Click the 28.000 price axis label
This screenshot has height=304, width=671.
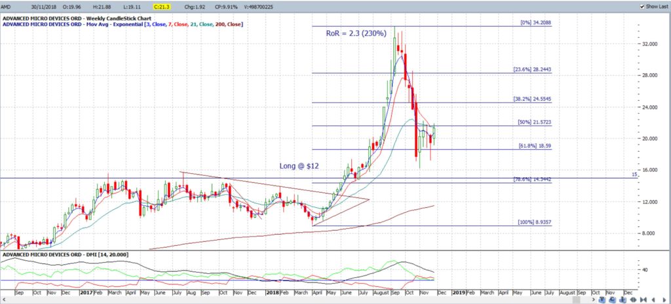[x=649, y=76]
